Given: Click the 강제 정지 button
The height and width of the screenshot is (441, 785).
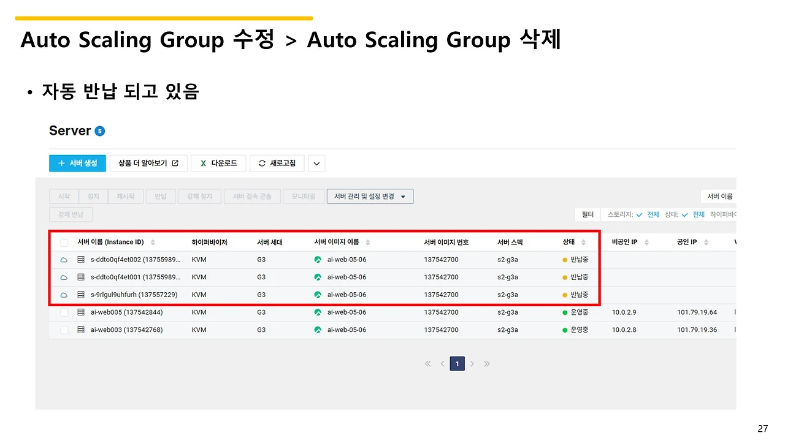Looking at the screenshot, I should click(199, 197).
